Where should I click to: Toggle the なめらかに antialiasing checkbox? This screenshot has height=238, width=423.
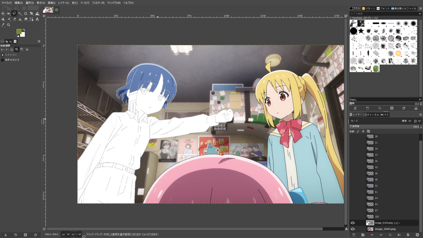click(2, 55)
